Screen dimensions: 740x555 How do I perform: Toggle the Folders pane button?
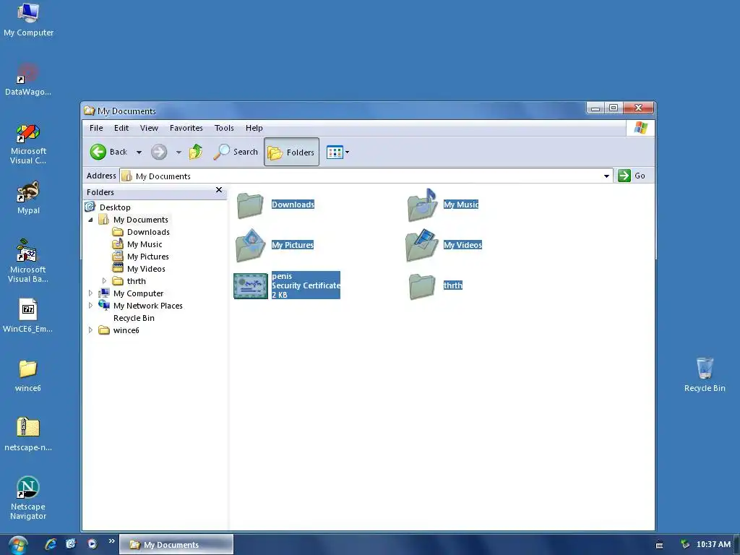click(291, 152)
